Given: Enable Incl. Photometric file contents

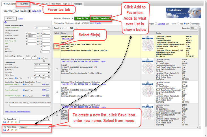Looking at the screenshot, I should point(28,103).
